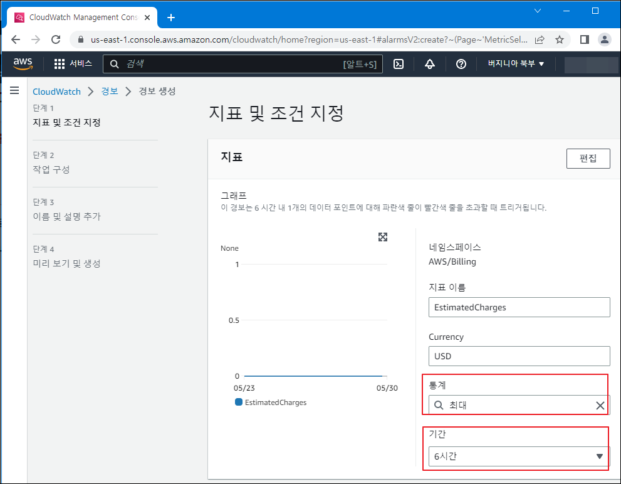The image size is (621, 484).
Task: View site info via lock icon
Action: point(81,39)
